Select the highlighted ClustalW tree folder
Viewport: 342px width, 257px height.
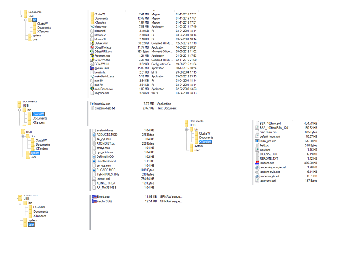[x=38, y=114]
